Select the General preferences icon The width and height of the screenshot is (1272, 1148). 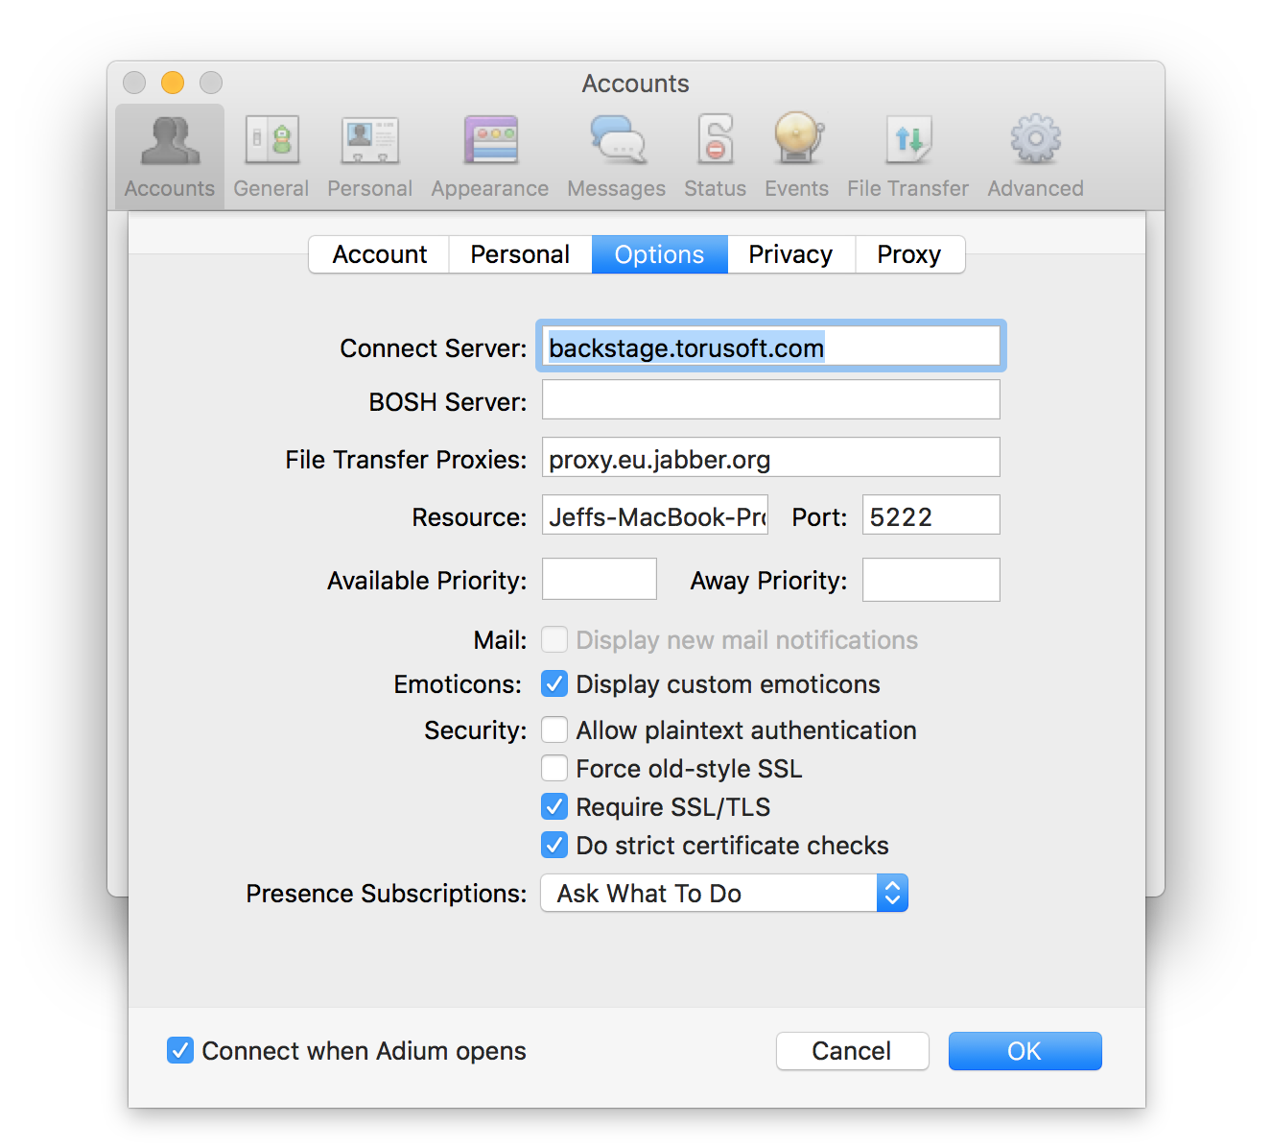(271, 152)
